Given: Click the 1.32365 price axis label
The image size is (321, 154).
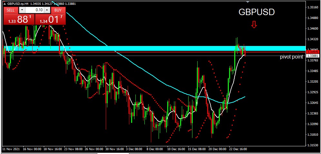Looking at the screenshot, I should tap(312, 113).
